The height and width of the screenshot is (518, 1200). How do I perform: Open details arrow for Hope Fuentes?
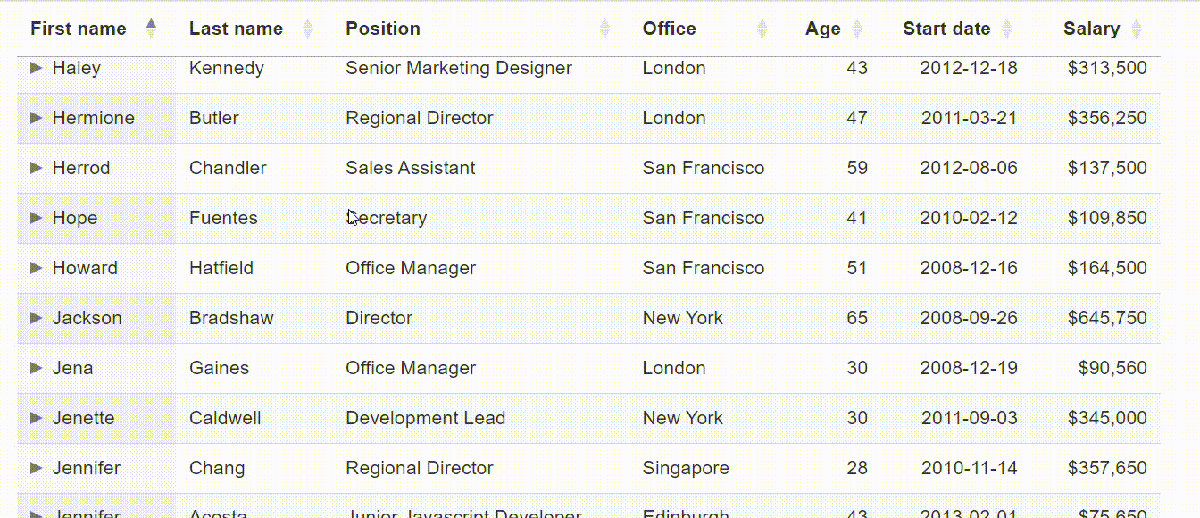[x=37, y=218]
